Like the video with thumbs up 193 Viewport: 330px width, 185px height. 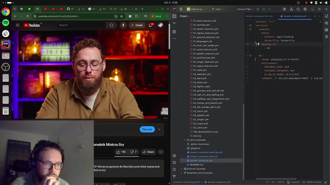pyautogui.click(x=121, y=152)
